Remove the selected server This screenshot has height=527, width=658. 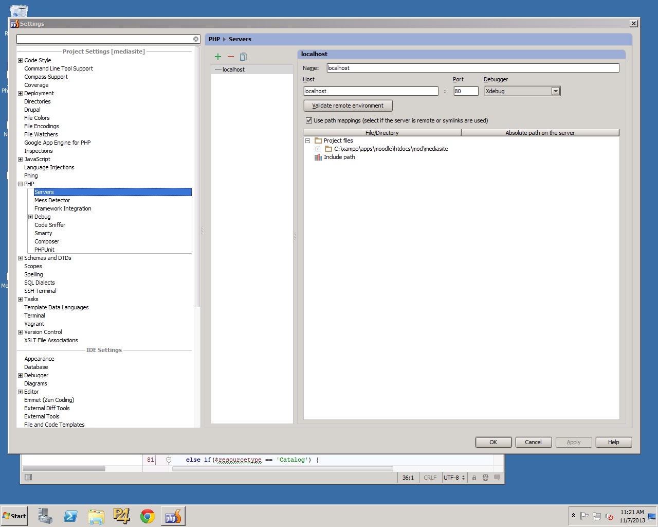pyautogui.click(x=231, y=57)
